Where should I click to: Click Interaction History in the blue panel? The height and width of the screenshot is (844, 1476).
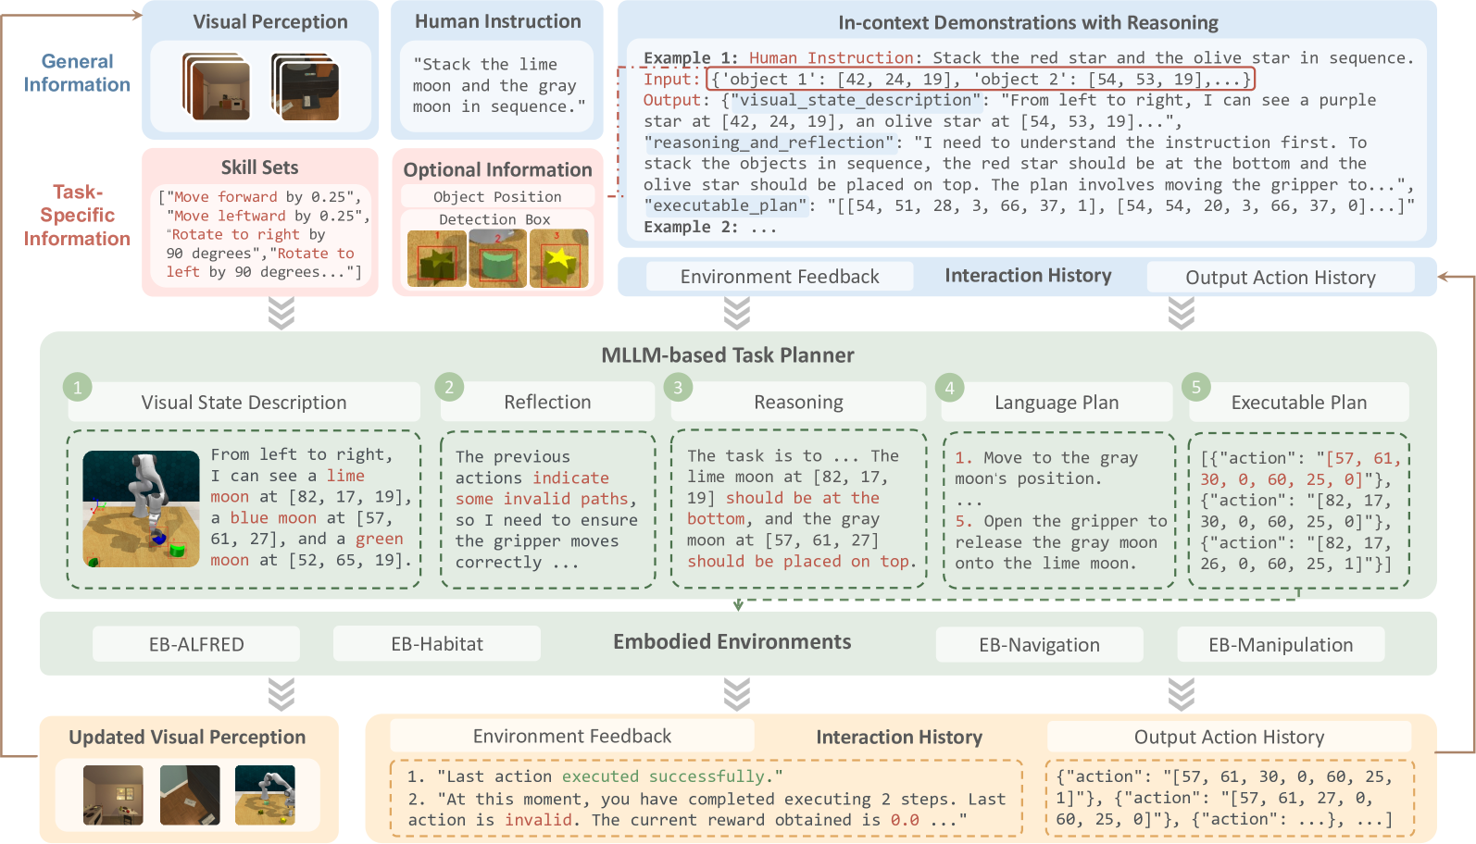[x=1028, y=276]
